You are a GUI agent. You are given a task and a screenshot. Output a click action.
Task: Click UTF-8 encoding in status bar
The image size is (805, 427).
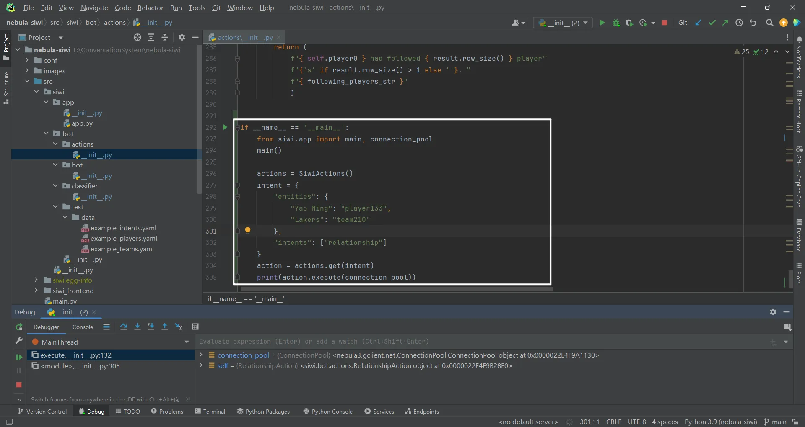(637, 422)
